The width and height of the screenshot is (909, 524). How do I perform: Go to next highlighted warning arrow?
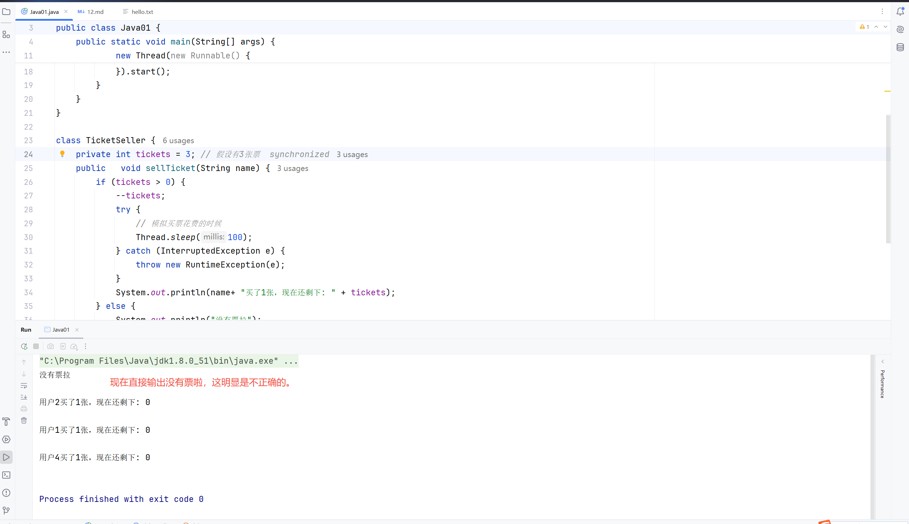[885, 27]
